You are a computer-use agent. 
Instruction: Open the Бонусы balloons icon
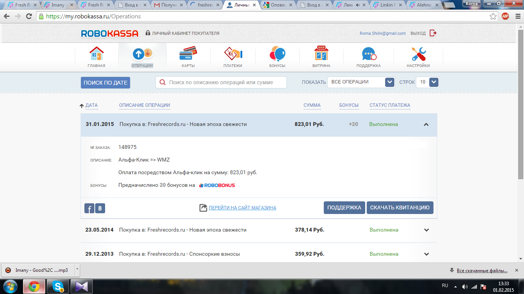tap(277, 54)
